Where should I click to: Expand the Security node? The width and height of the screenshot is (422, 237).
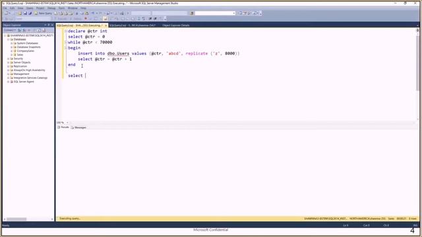(9, 59)
